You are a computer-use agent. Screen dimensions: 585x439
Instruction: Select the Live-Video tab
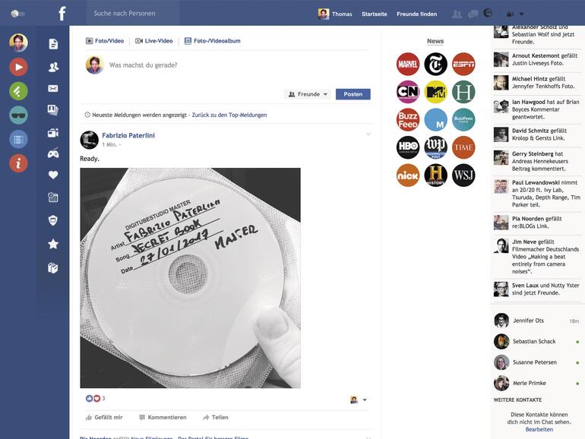(153, 41)
